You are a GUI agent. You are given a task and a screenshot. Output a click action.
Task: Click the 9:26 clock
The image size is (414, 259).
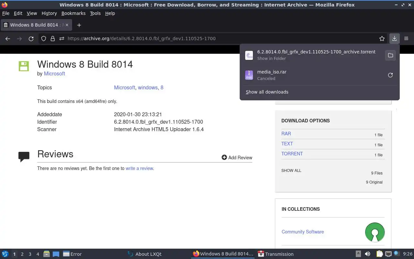coord(408,254)
